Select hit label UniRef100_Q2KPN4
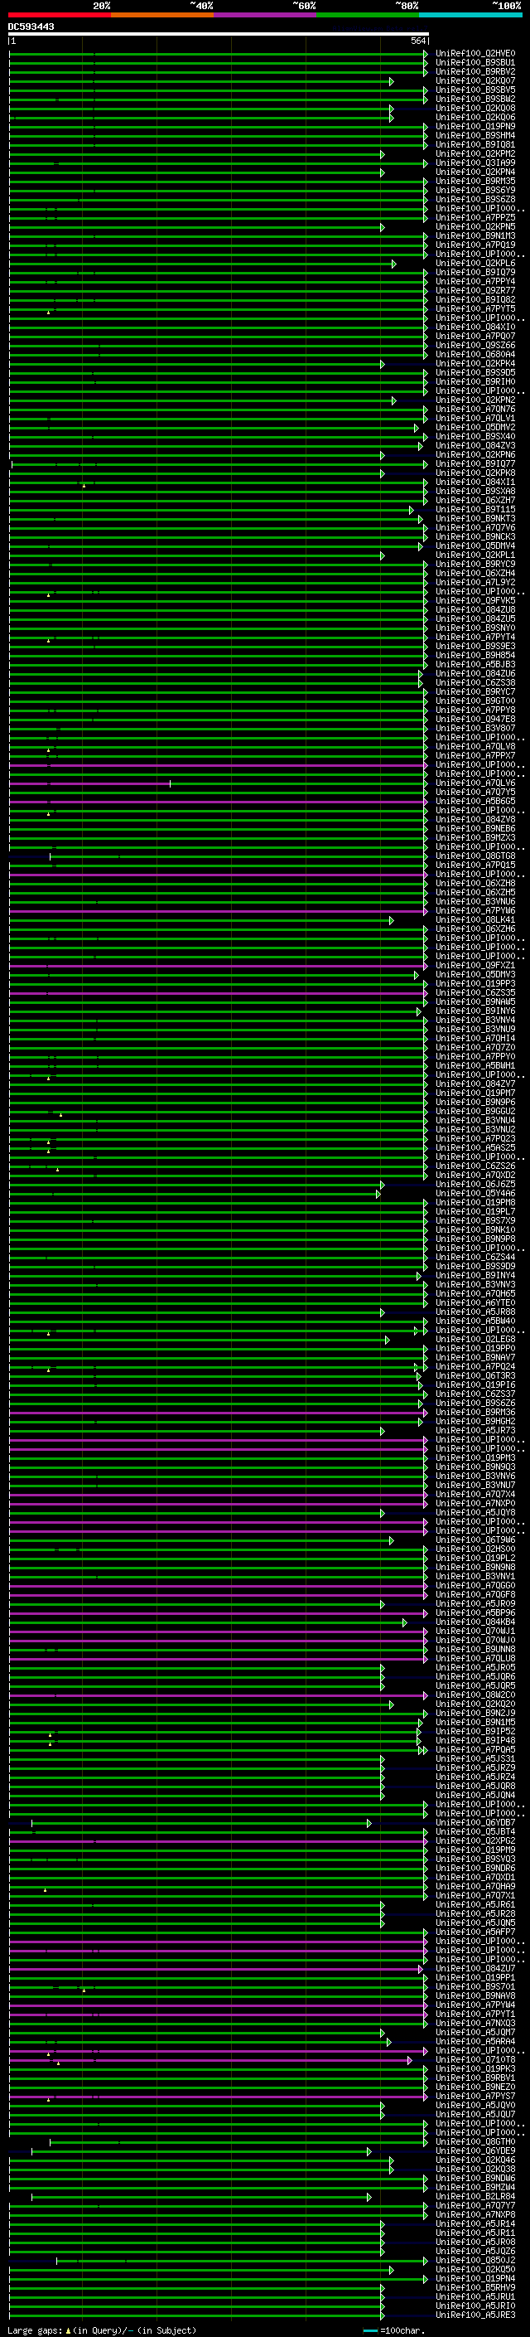The height and width of the screenshot is (2337, 530). (x=475, y=172)
